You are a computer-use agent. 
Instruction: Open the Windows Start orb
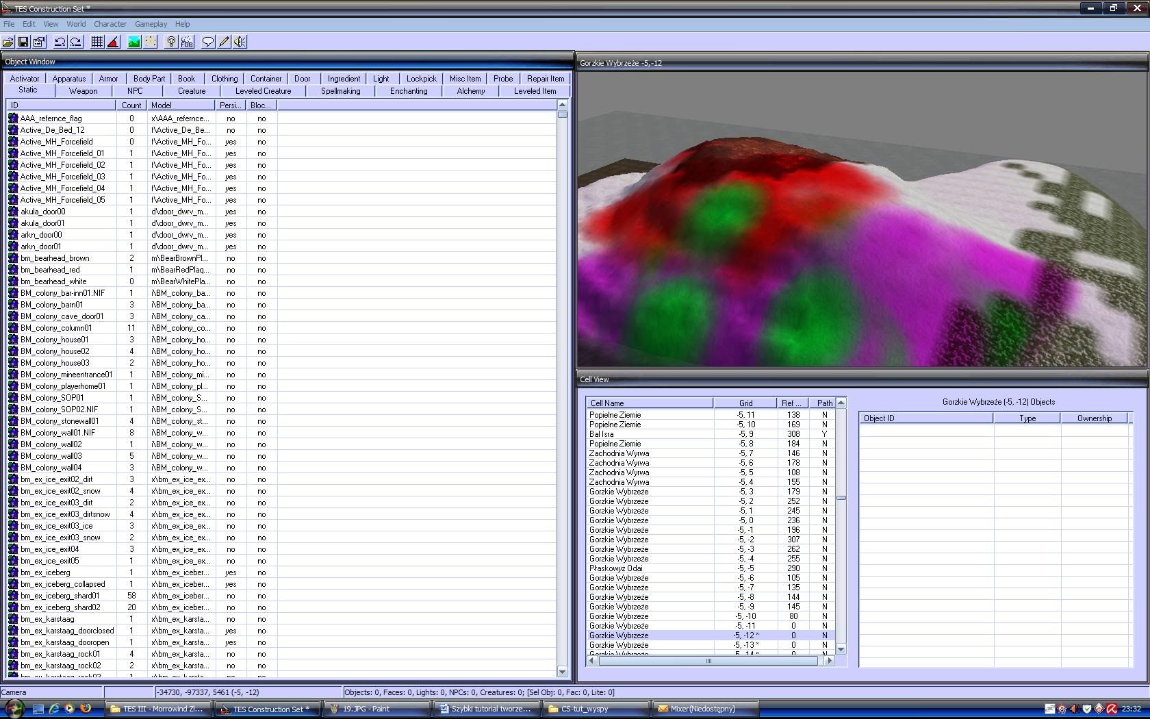click(x=14, y=708)
